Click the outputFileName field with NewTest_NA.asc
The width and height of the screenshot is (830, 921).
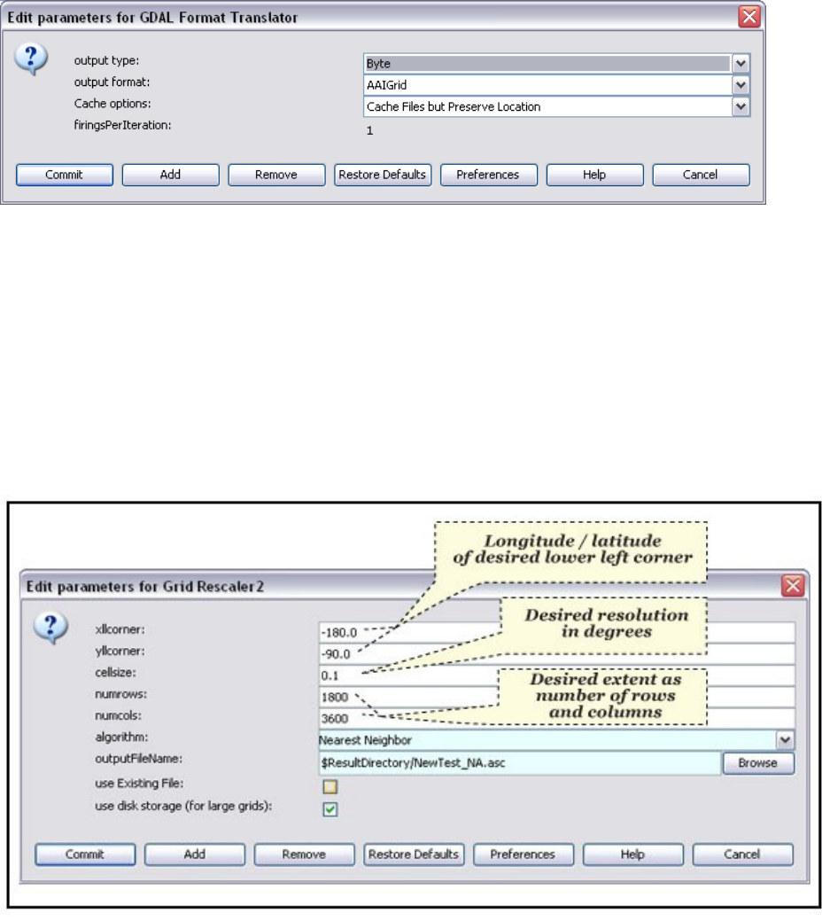[x=520, y=763]
